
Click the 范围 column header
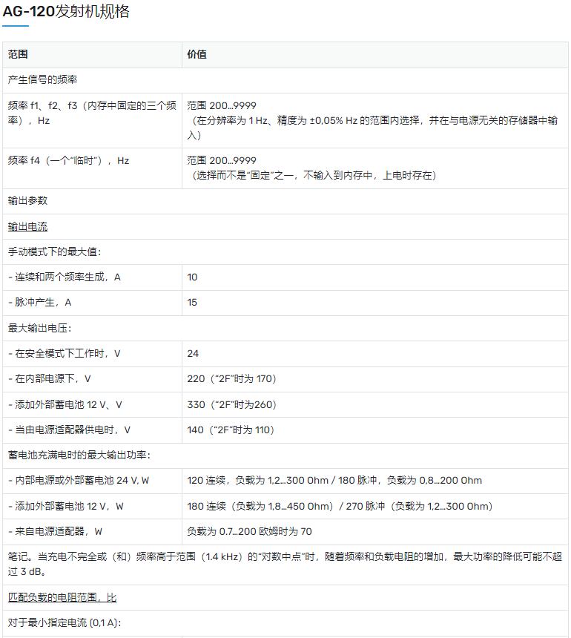click(18, 55)
